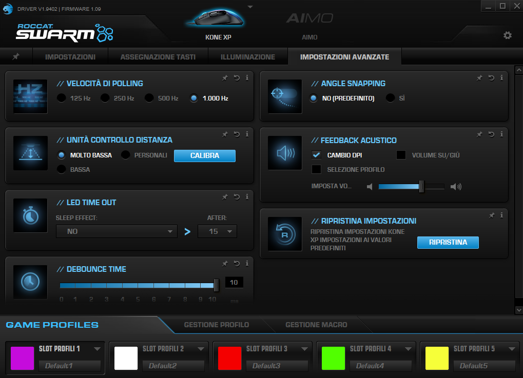
Task: Reset Debounce Time to default
Action: pos(237,263)
